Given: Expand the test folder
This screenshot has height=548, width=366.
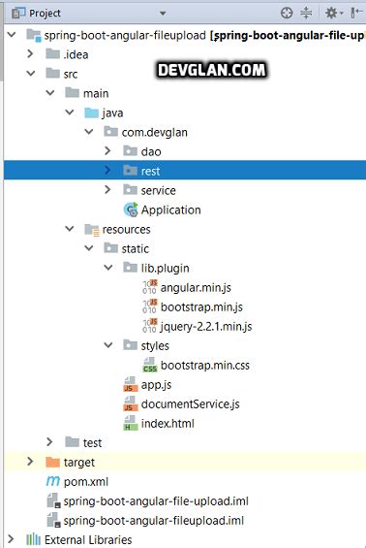Looking at the screenshot, I should (x=49, y=442).
